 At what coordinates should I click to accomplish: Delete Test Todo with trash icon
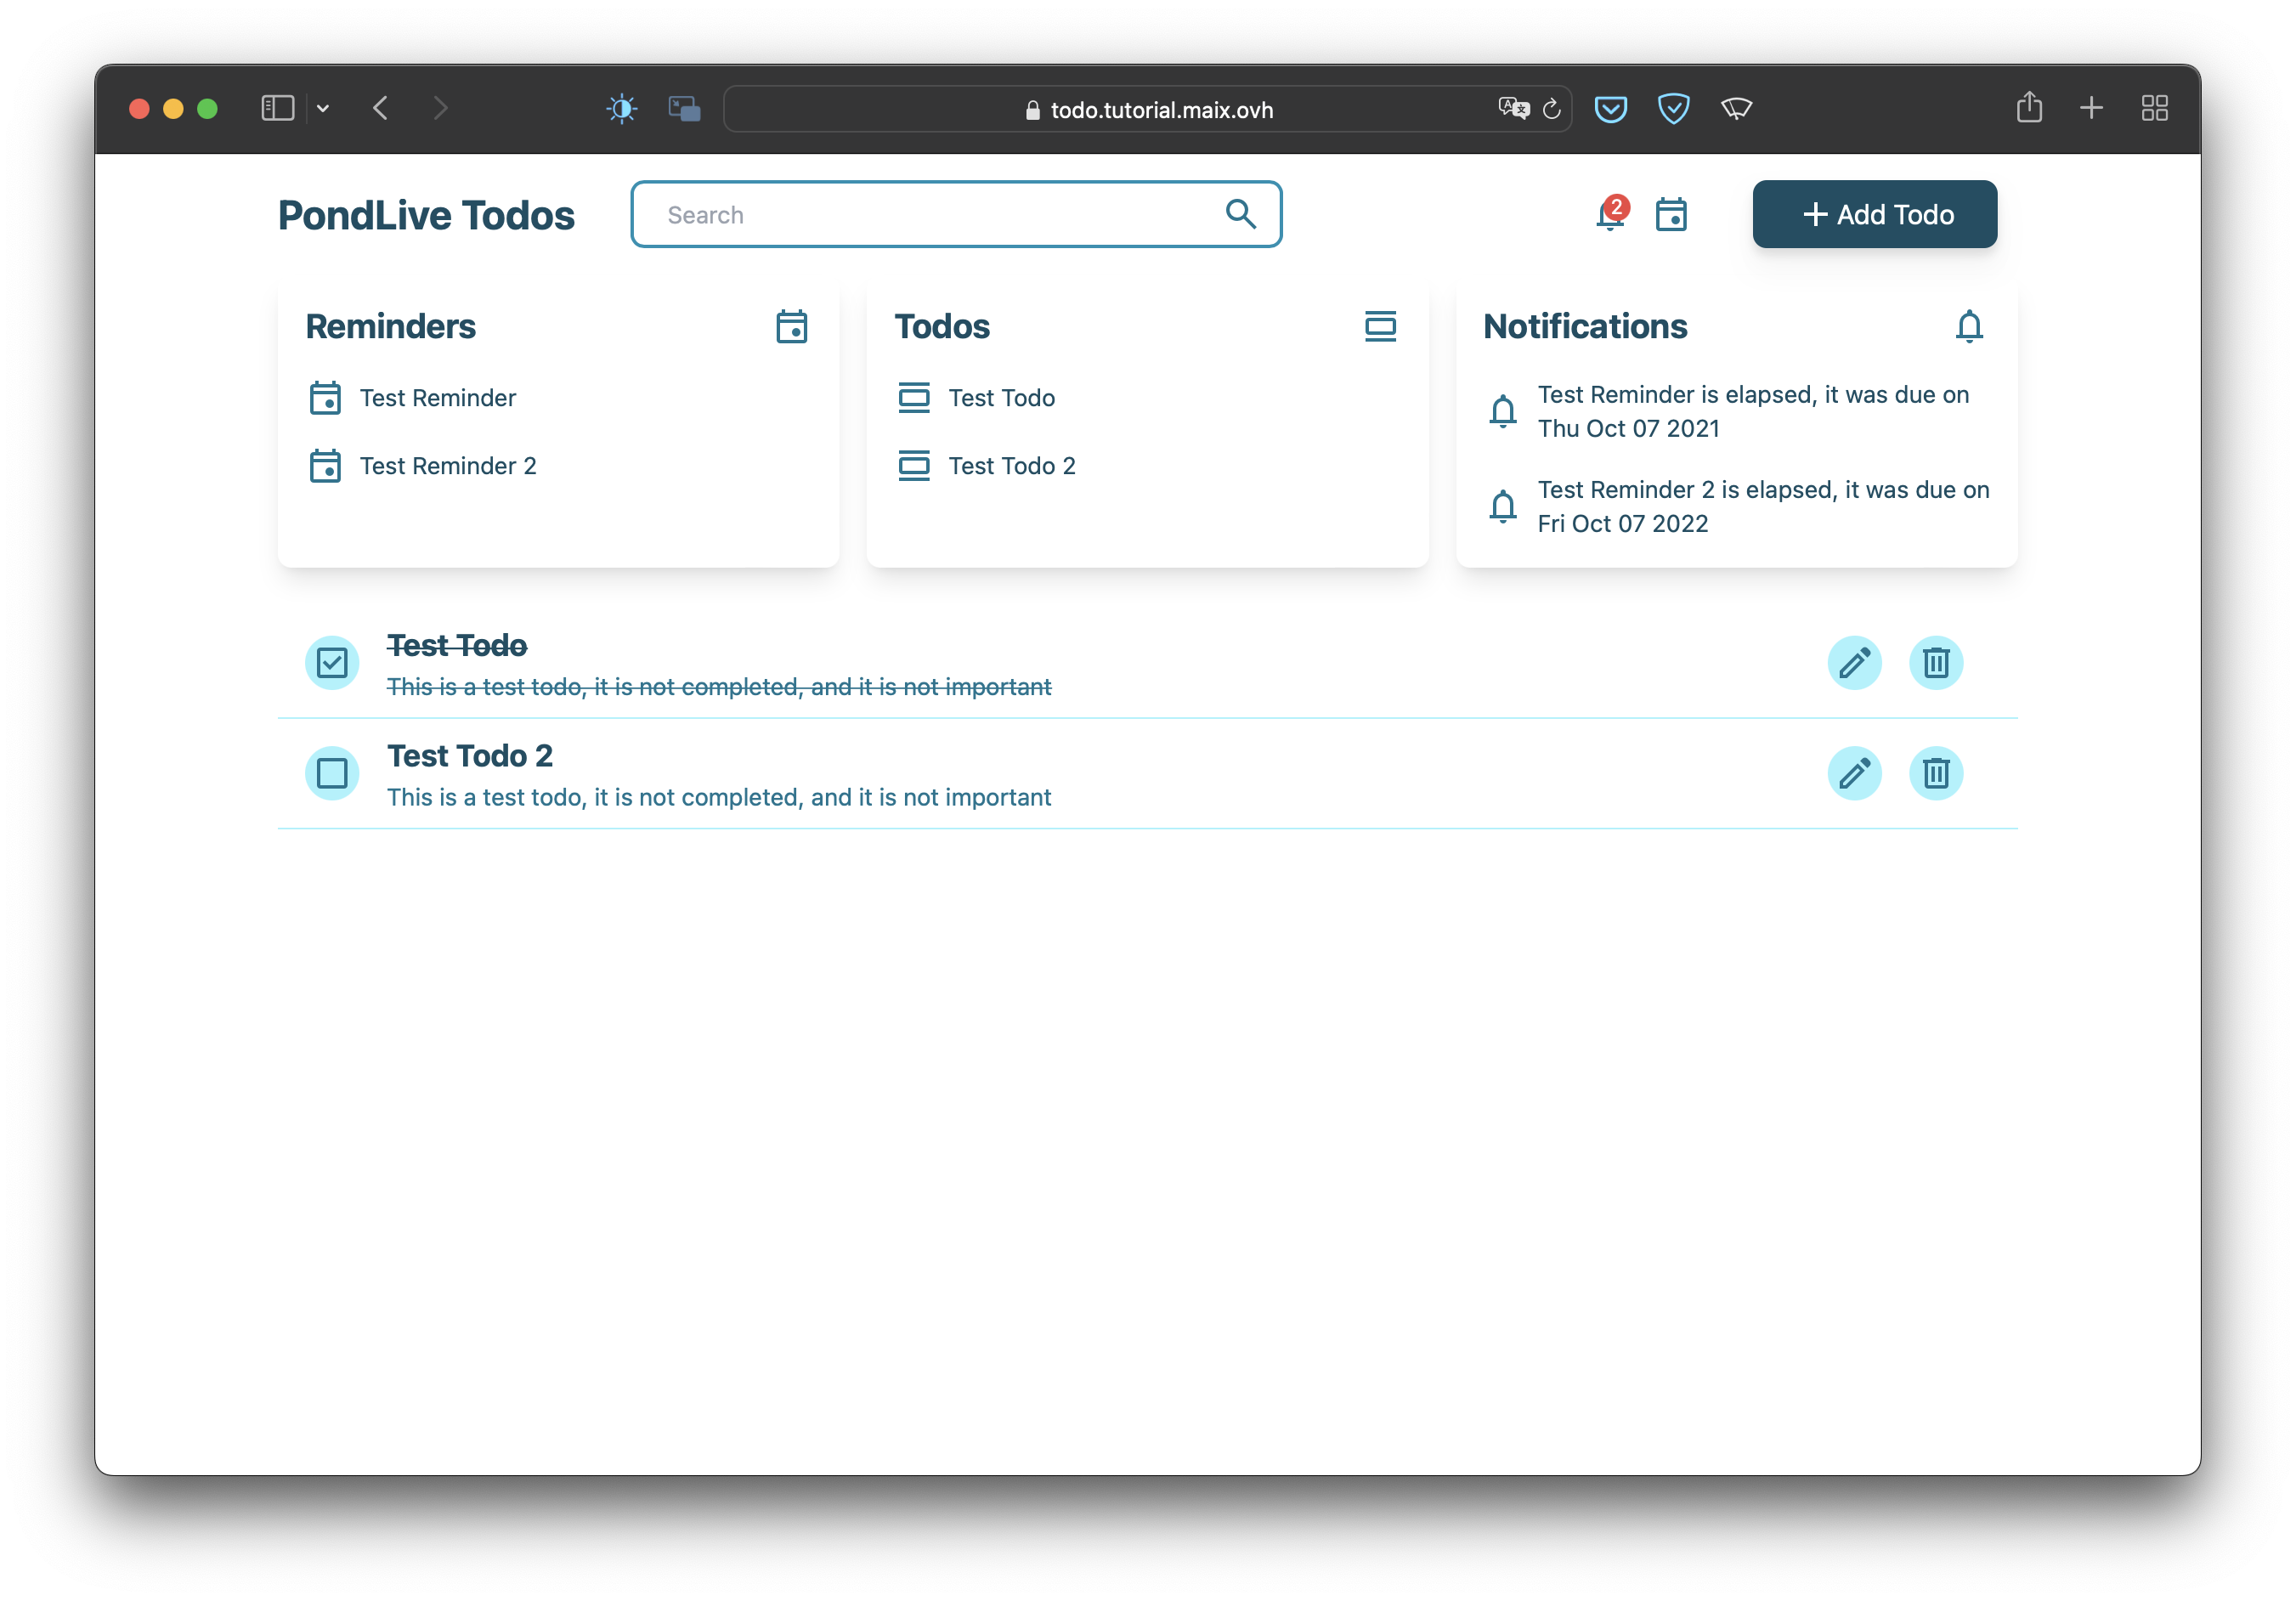click(1936, 663)
